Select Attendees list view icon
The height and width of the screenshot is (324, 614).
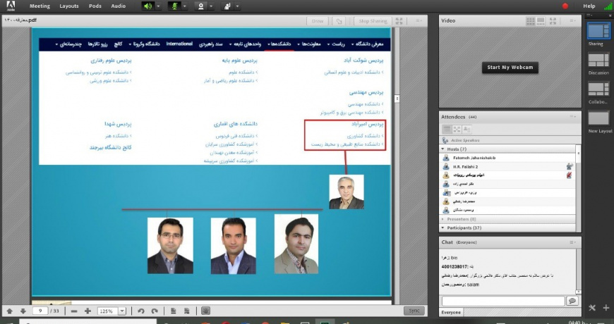point(447,129)
